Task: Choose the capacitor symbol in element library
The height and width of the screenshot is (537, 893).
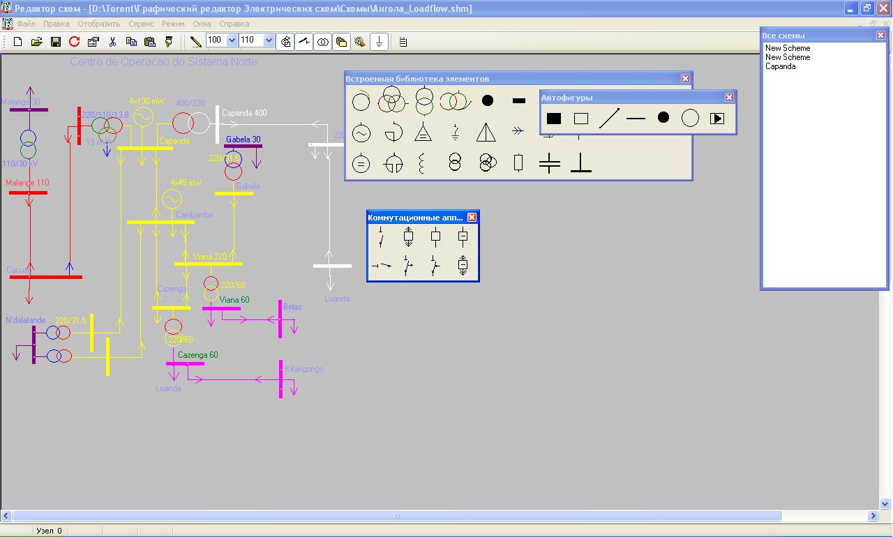Action: [x=550, y=164]
